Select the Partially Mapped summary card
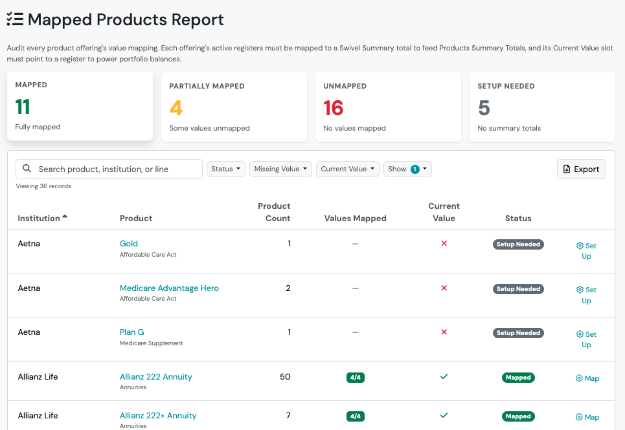 pos(234,107)
